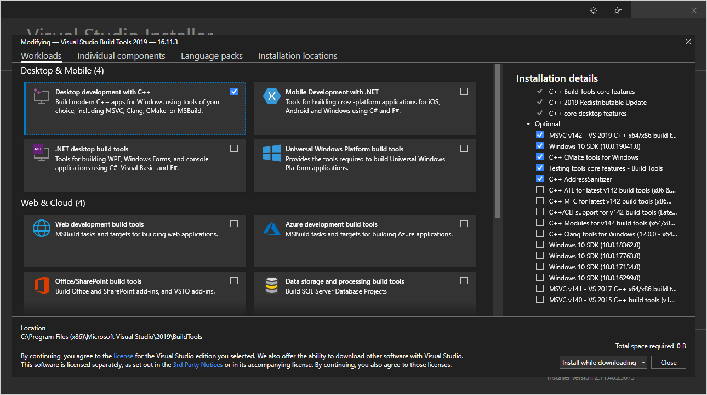Switch to Individual components tab
Screen dimensions: 707x395
[x=121, y=56]
